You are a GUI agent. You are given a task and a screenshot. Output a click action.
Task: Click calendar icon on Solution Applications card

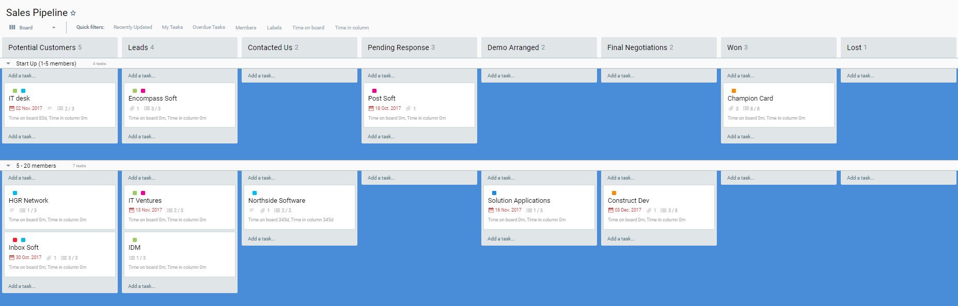(x=491, y=210)
